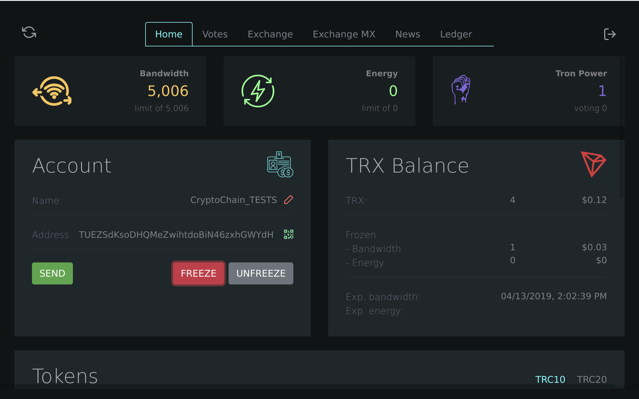The height and width of the screenshot is (399, 639).
Task: Switch to the Exchange tab
Action: 270,34
